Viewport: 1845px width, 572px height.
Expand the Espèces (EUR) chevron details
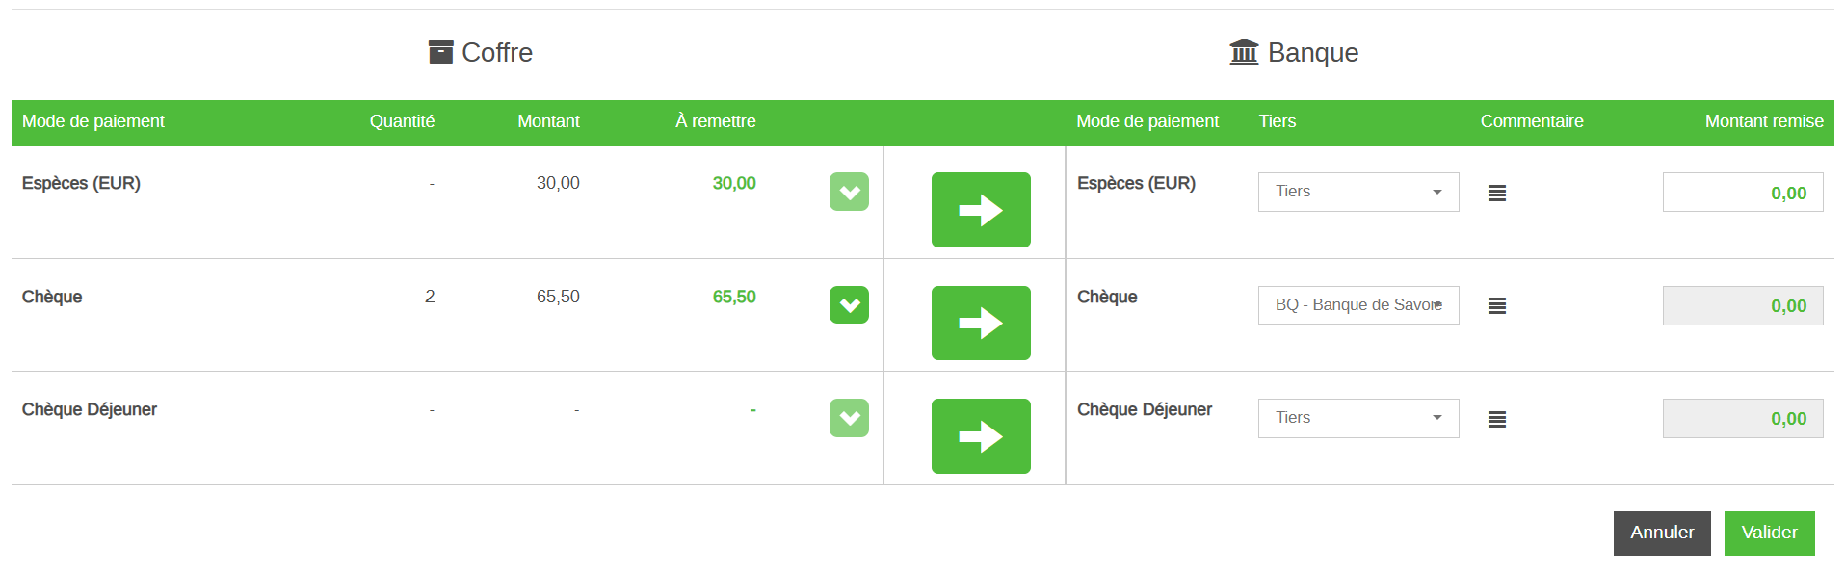pos(849,192)
